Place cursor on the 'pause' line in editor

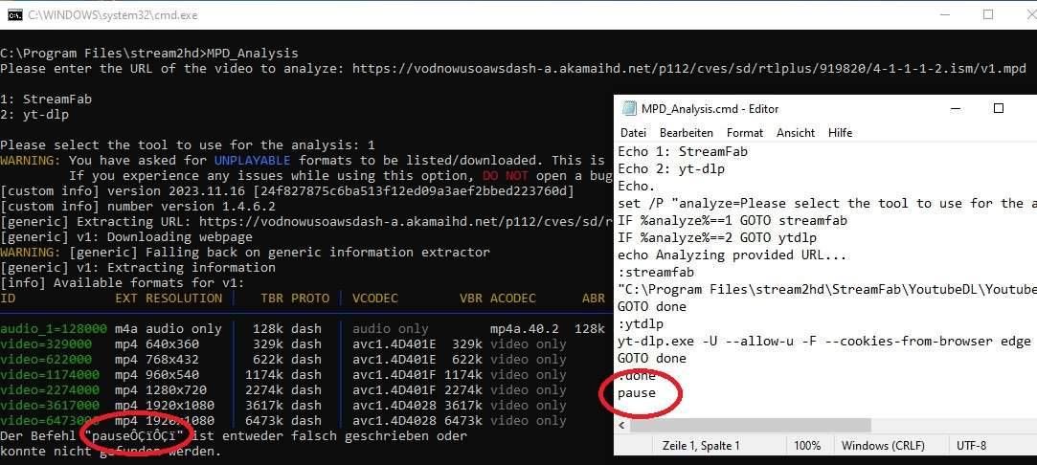tap(637, 392)
